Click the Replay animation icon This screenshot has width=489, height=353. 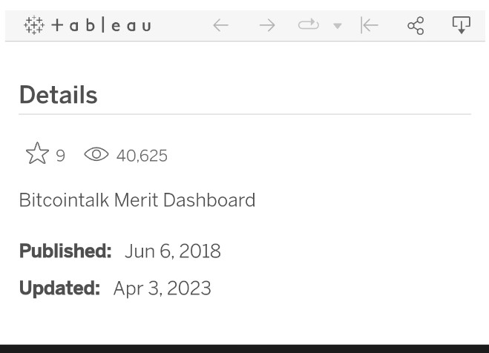point(309,24)
